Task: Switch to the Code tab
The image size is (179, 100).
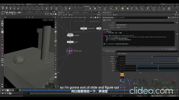Action: [x=104, y=20]
